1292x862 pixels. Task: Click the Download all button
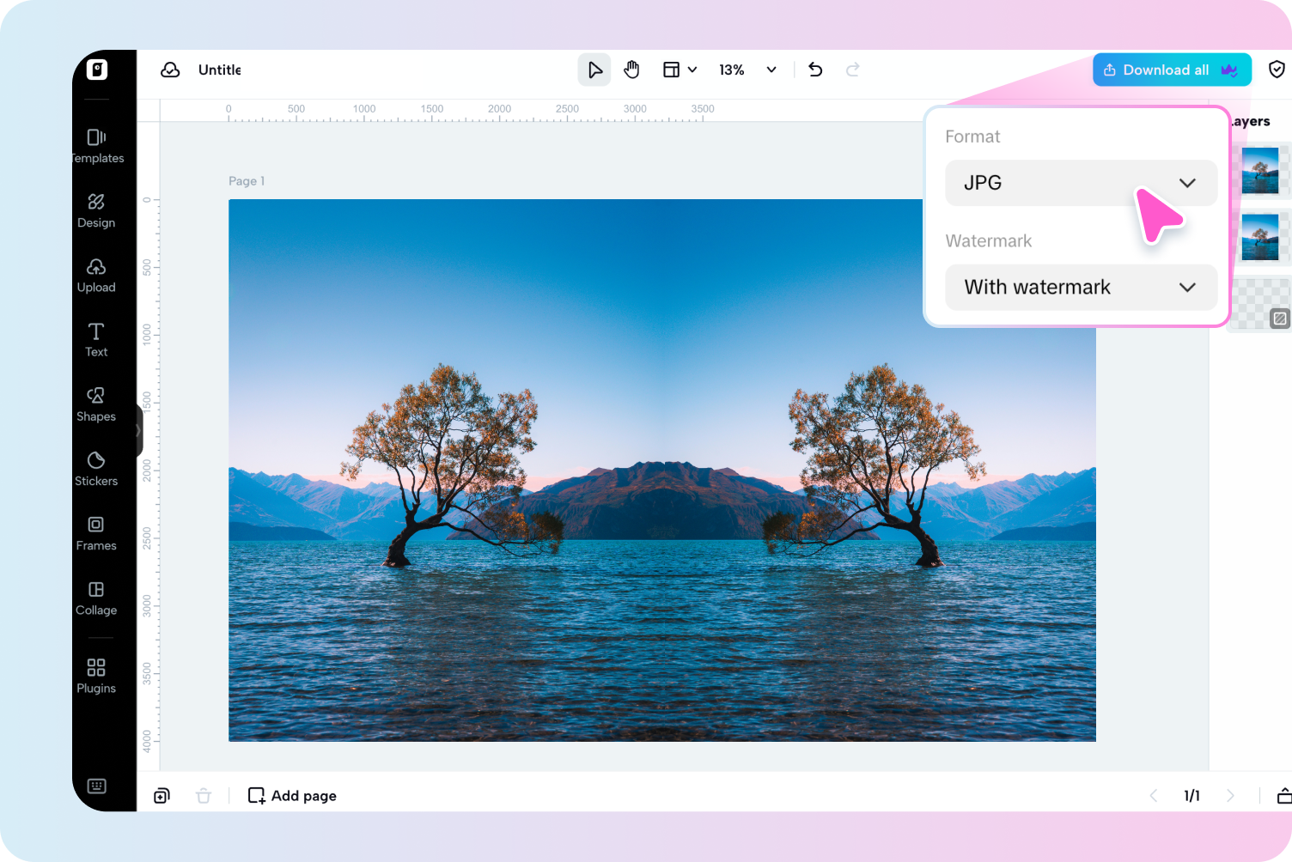(x=1172, y=70)
